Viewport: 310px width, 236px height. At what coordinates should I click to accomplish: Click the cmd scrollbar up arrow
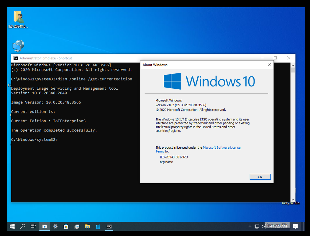pyautogui.click(x=293, y=65)
